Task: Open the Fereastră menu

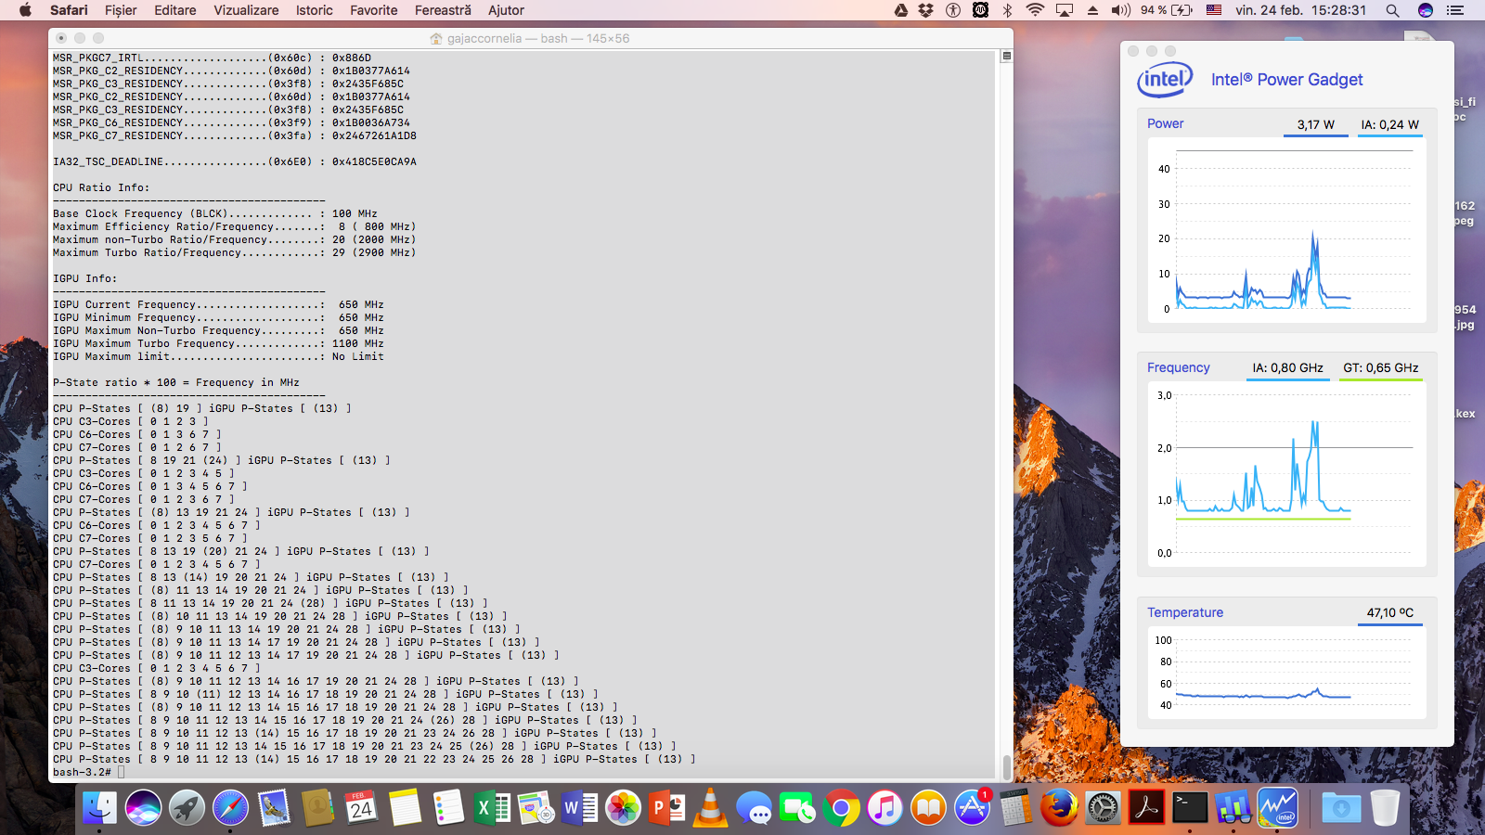Action: coord(443,10)
